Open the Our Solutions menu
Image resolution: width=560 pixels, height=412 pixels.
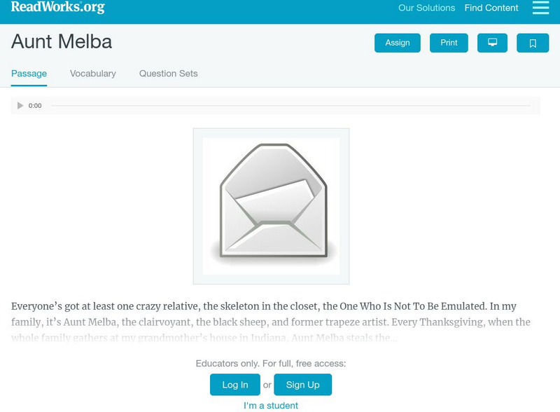pyautogui.click(x=426, y=8)
